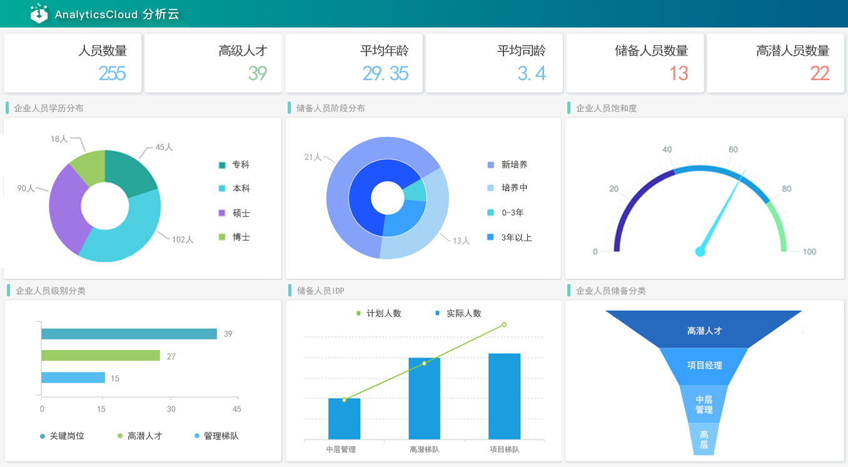Click the 60 mark on the gauge
The height and width of the screenshot is (467, 848).
pyautogui.click(x=733, y=149)
